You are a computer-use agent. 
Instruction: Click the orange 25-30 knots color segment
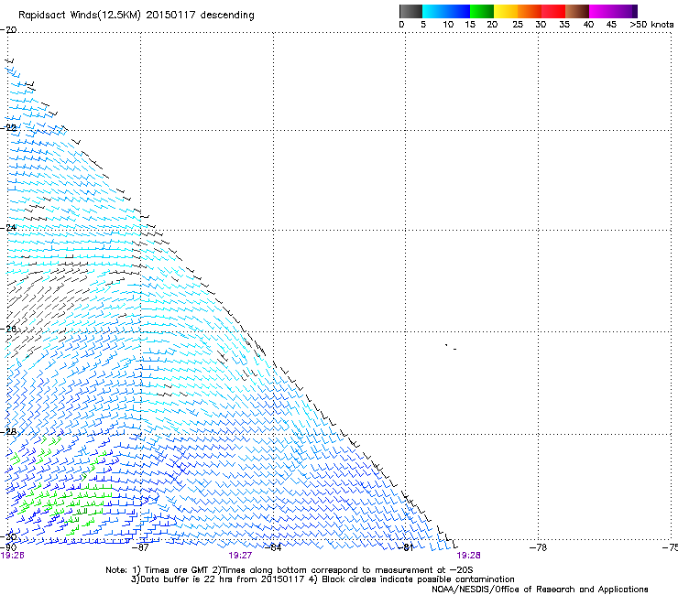(530, 11)
